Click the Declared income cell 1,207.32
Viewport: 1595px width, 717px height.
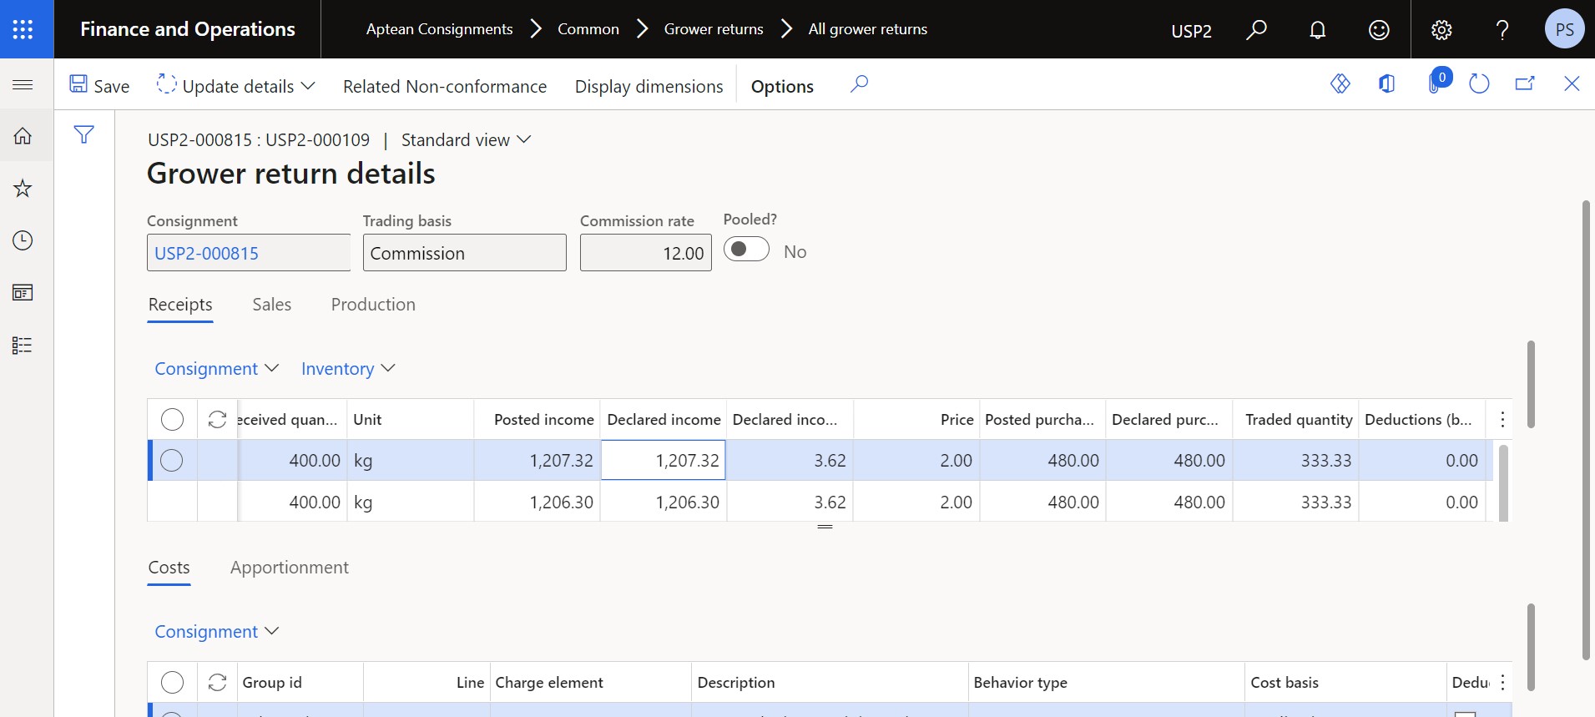pos(664,461)
